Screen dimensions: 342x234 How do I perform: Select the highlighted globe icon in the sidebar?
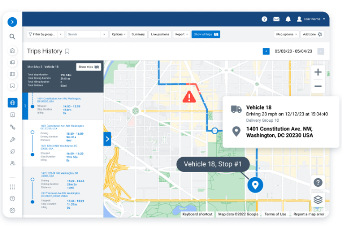[12, 103]
